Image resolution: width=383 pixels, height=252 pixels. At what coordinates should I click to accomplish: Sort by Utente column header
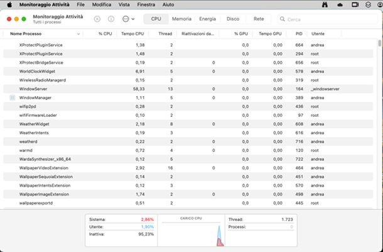pyautogui.click(x=318, y=34)
